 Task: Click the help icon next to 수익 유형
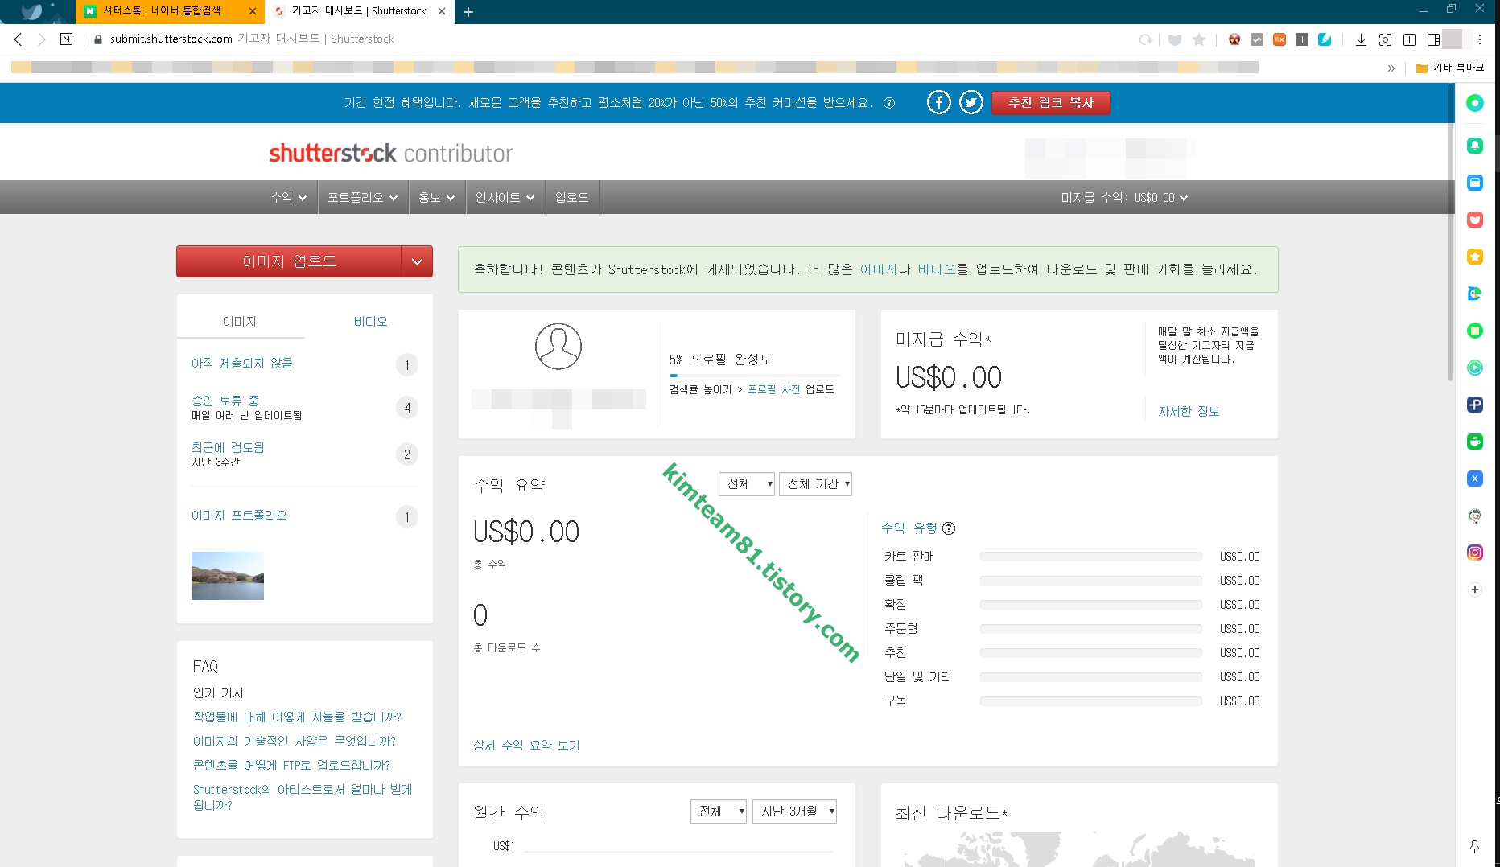(x=949, y=528)
